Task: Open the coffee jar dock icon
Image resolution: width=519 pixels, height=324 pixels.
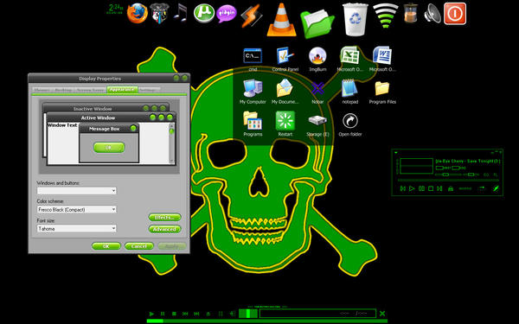Action: pyautogui.click(x=411, y=13)
